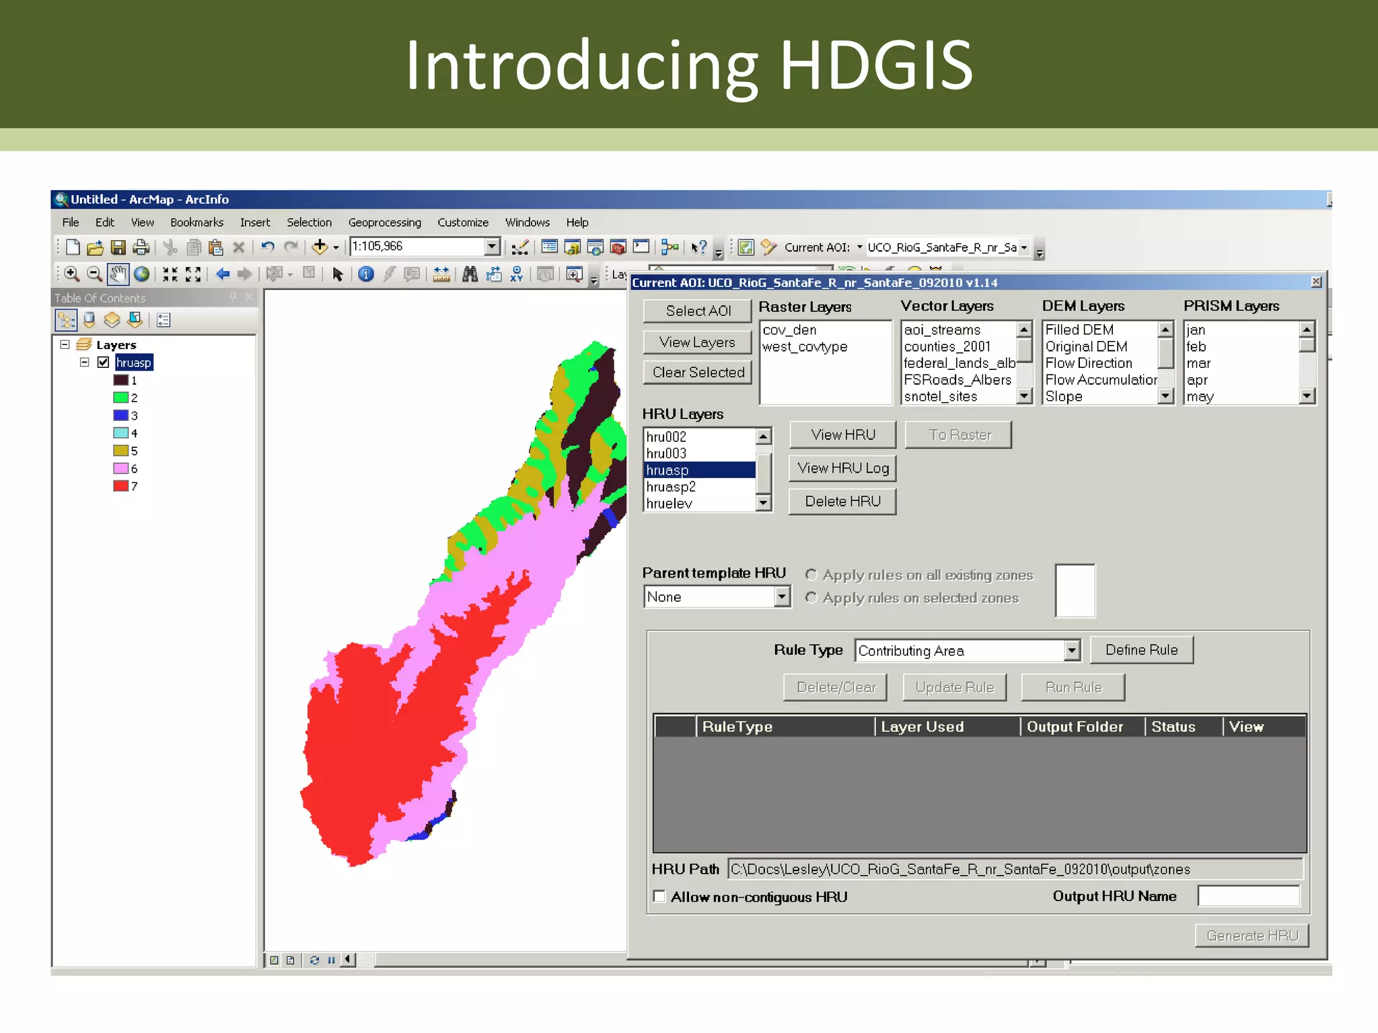Open the Bookmarks menu
1378x1033 pixels.
pos(196,223)
